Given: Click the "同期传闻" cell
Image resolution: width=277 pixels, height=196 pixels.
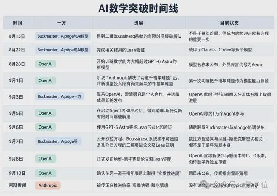Looking at the screenshot, I should point(17,185).
